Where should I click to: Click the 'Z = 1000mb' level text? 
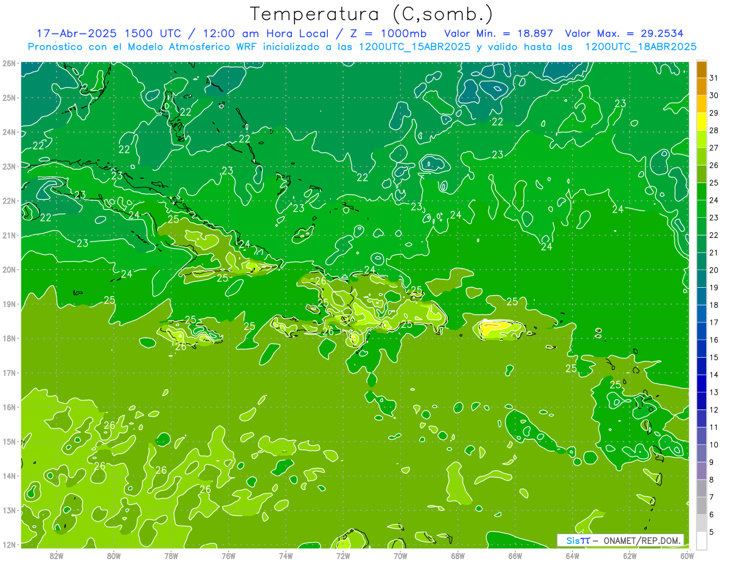click(x=388, y=33)
